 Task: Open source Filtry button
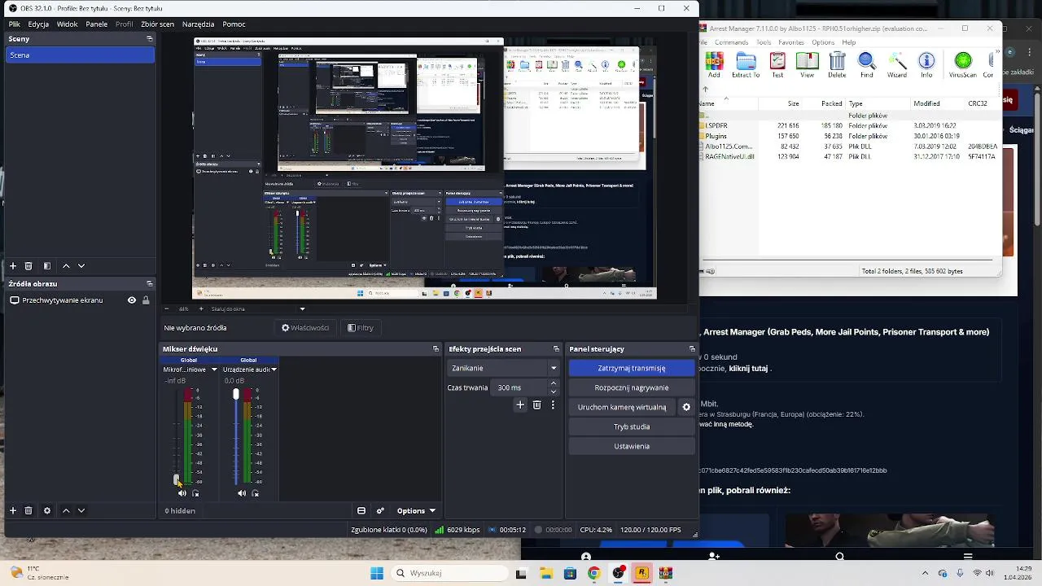pos(361,328)
